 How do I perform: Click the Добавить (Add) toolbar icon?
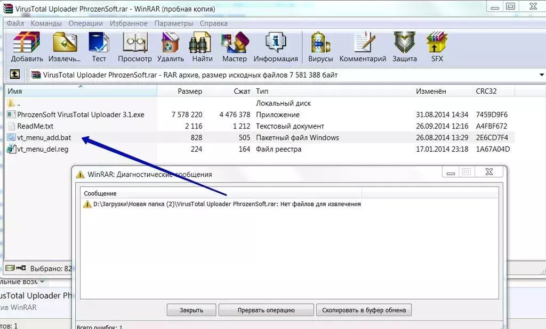point(27,43)
